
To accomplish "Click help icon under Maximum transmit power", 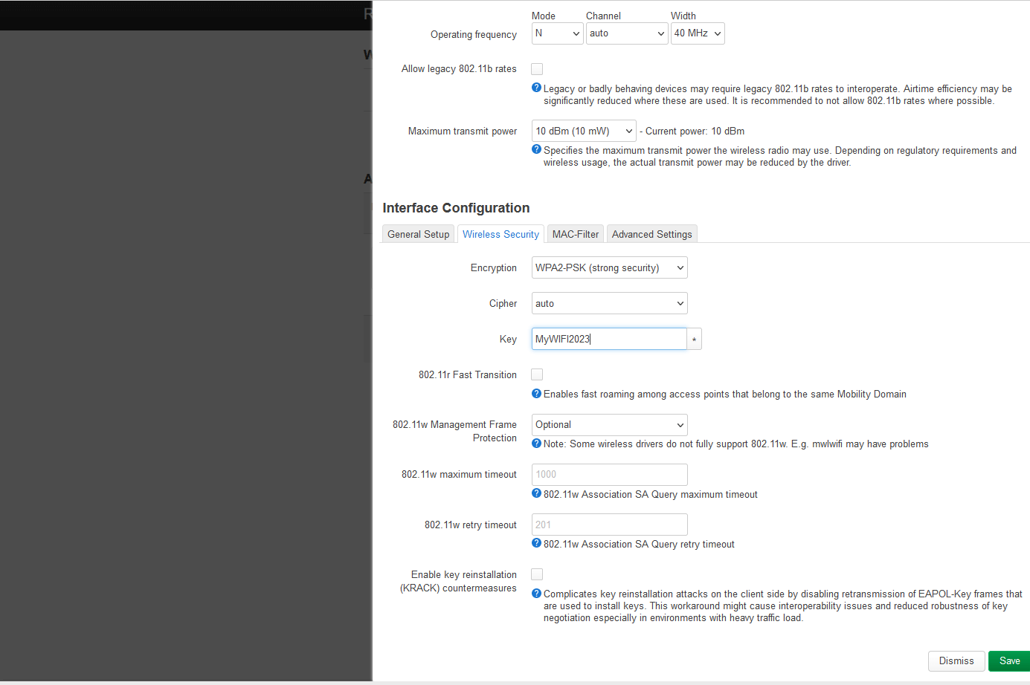I will tap(536, 149).
